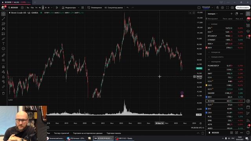Click the Опубликовать publish button
Viewport: 251px width, 141px height.
[x=243, y=7]
